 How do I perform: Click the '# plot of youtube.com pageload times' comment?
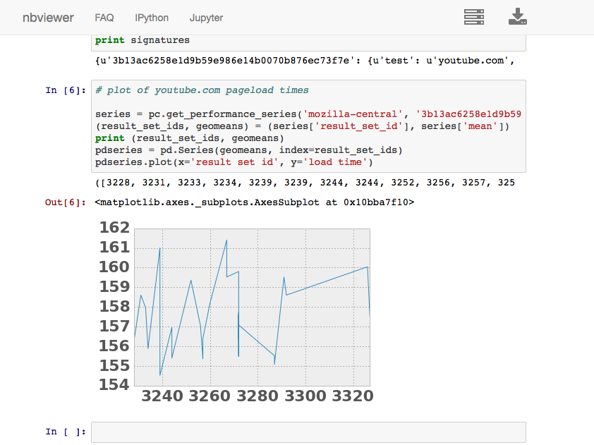point(202,90)
